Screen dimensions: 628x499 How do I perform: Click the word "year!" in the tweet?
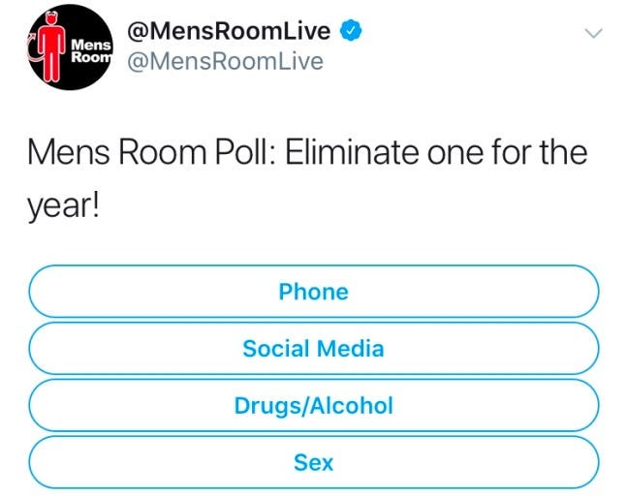64,207
